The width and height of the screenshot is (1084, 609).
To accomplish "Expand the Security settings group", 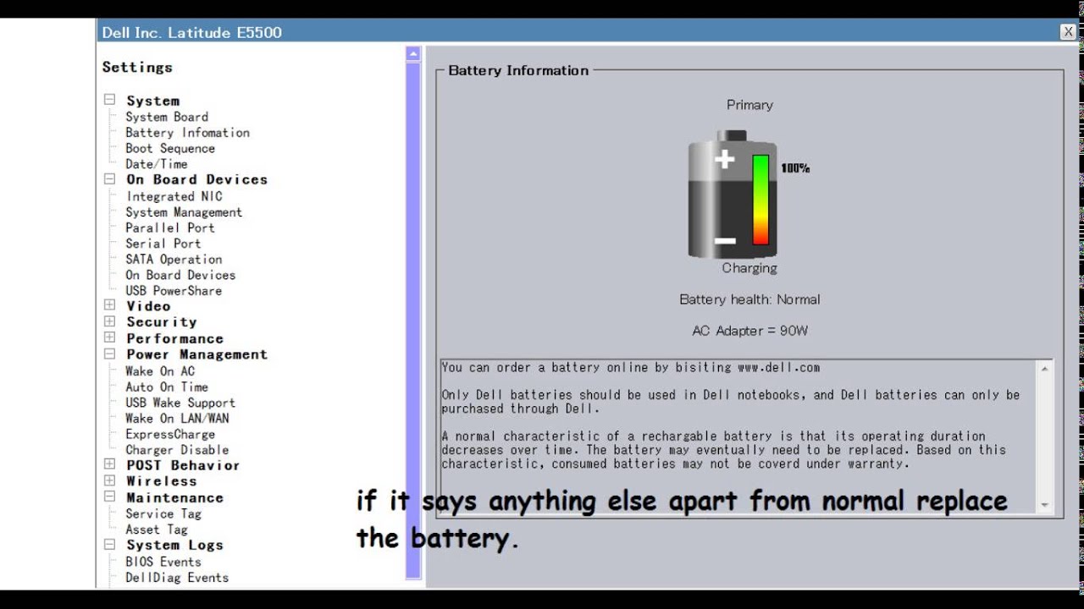I will 109,321.
